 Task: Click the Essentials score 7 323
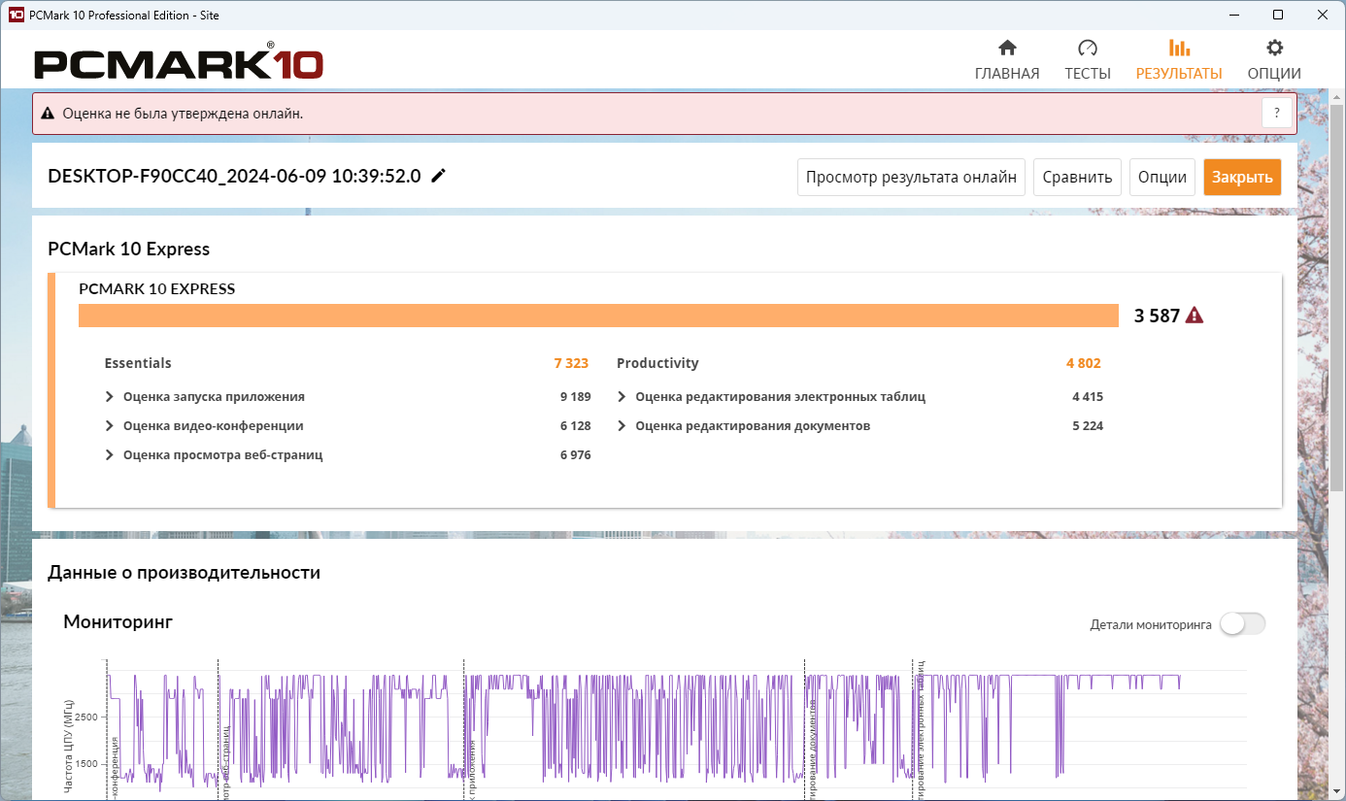pyautogui.click(x=571, y=363)
